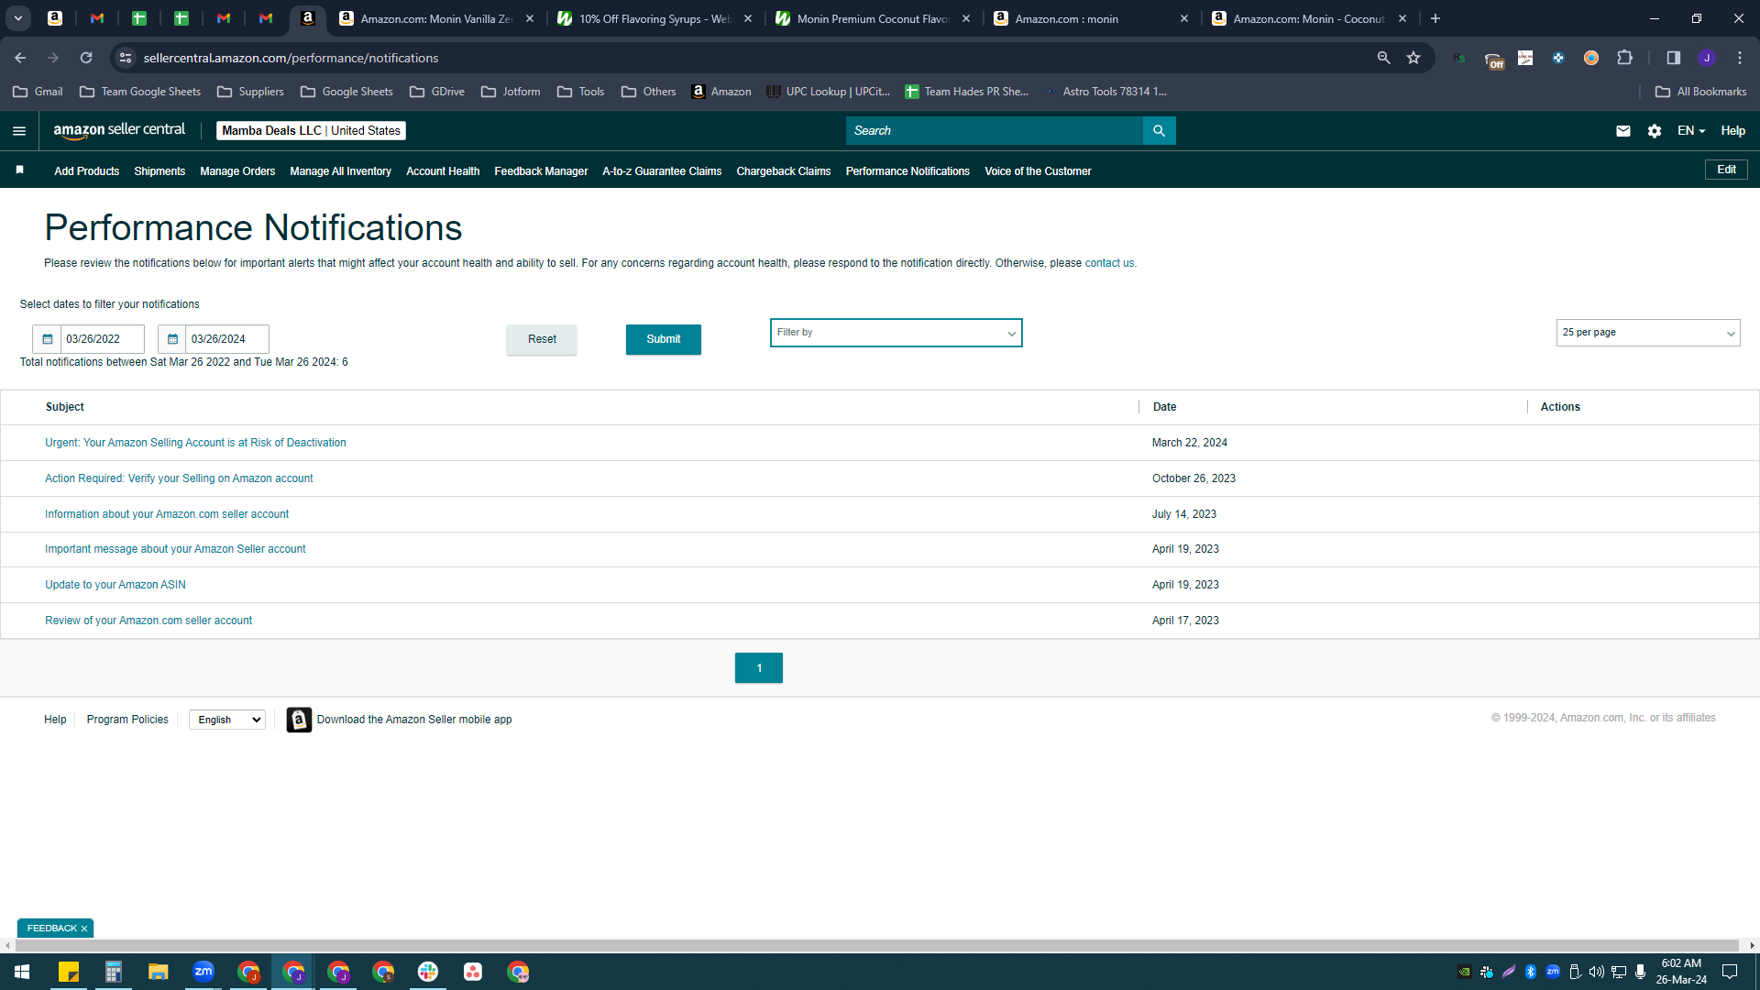Switch to the Amazon.com : monin tab

click(x=1091, y=18)
